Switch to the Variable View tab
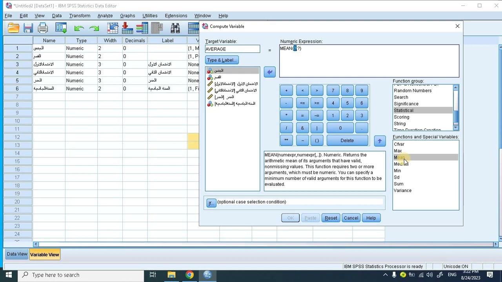502x282 pixels. [x=44, y=255]
